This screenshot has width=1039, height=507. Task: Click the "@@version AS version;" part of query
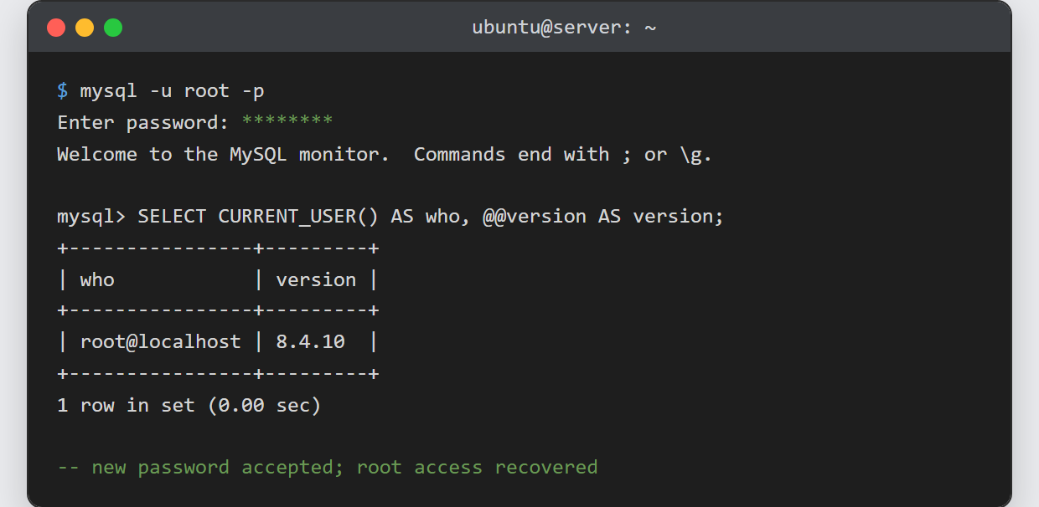tap(602, 217)
